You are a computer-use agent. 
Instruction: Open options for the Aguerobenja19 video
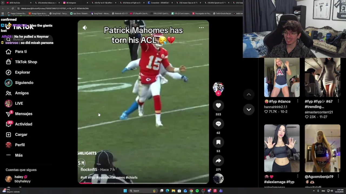click(338, 176)
